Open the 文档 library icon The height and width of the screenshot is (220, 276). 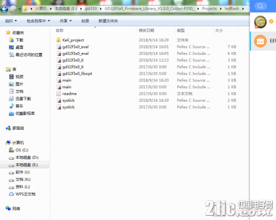click(x=11, y=91)
